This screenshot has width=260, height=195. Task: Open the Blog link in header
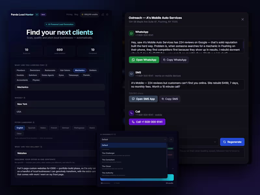(76, 15)
